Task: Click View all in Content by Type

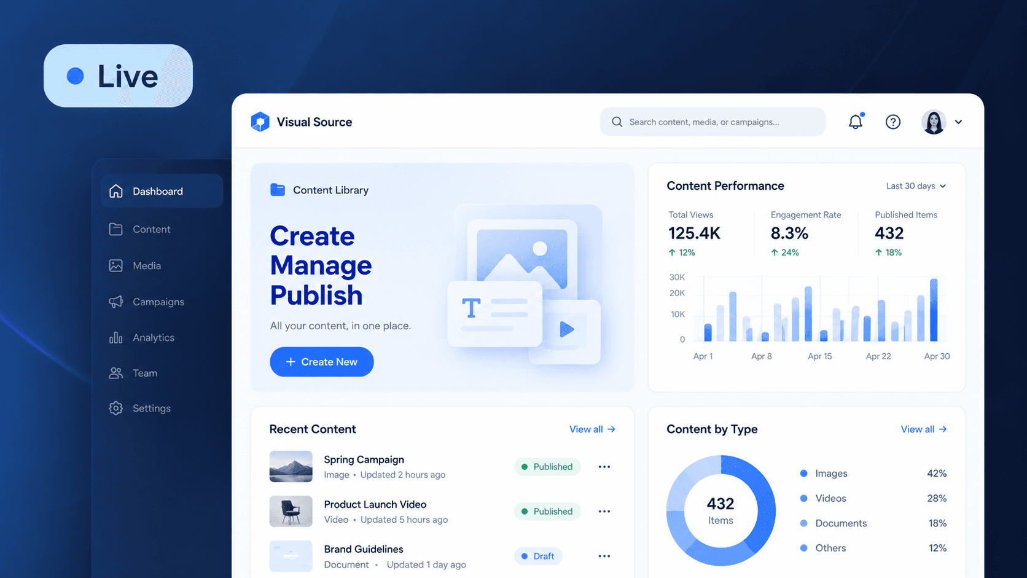Action: pyautogui.click(x=924, y=429)
